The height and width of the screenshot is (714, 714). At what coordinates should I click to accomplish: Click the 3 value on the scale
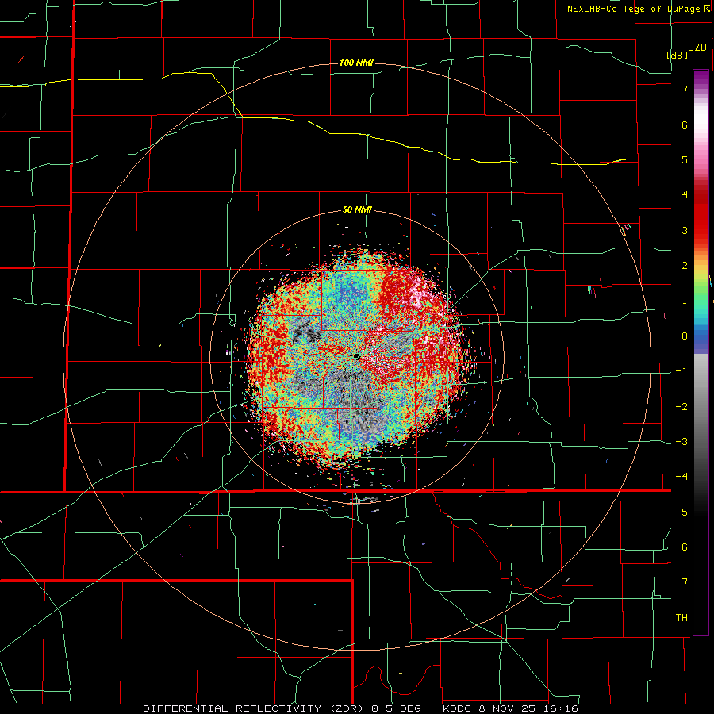click(685, 230)
